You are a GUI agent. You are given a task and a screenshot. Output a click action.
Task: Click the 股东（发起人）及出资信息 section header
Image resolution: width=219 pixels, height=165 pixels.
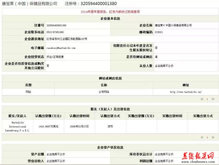tap(110, 109)
